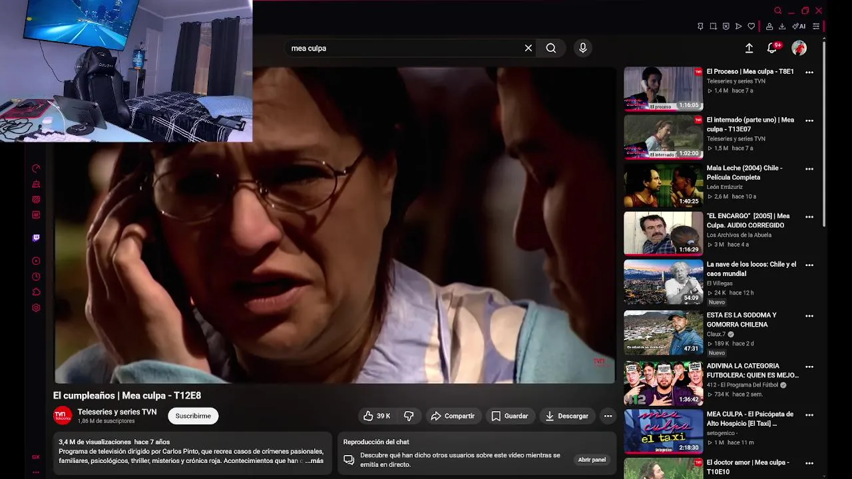Open the ad blocker shield icon
Screen dimensions: 852x479
(726, 27)
